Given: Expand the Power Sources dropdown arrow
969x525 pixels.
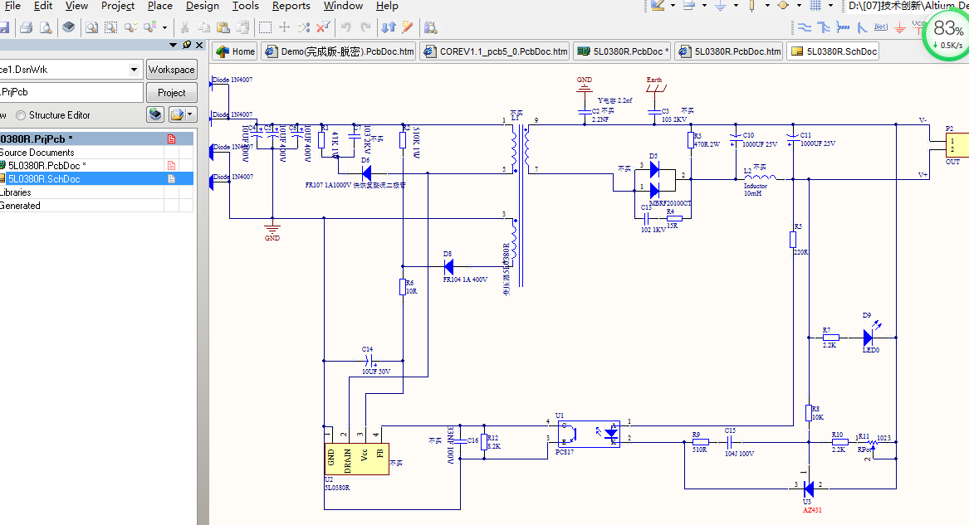Looking at the screenshot, I should 736,6.
